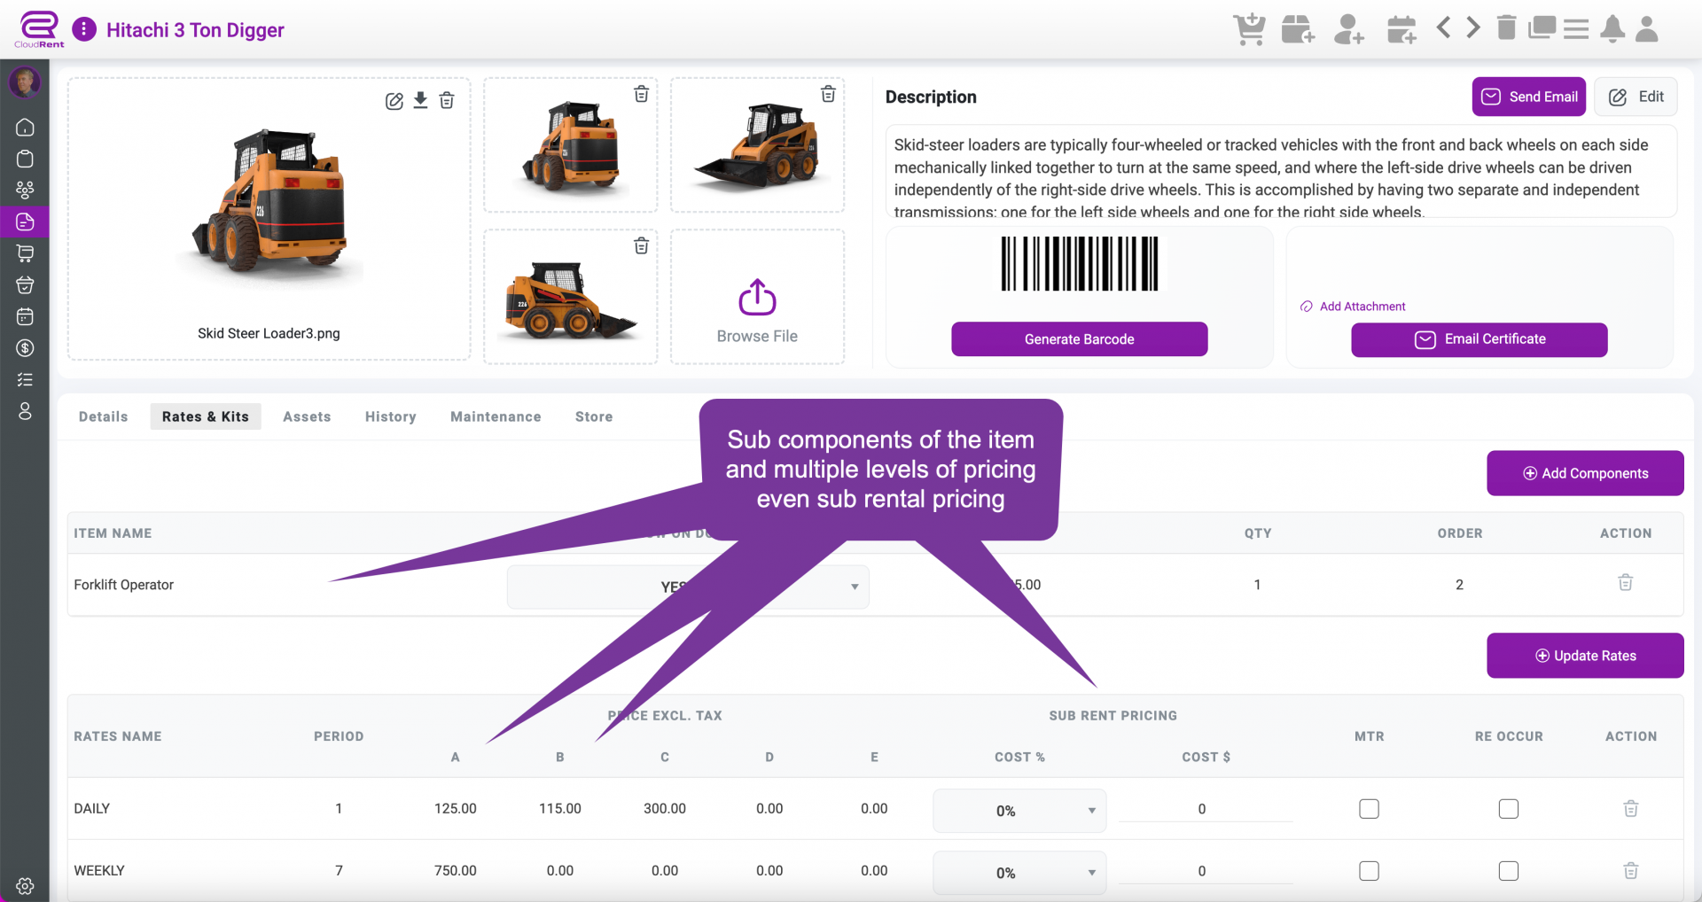Open the checklist icon in sidebar

click(x=25, y=379)
